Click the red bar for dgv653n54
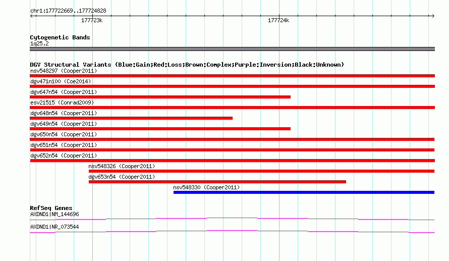Viewport: 449px width, 261px height. click(217, 182)
